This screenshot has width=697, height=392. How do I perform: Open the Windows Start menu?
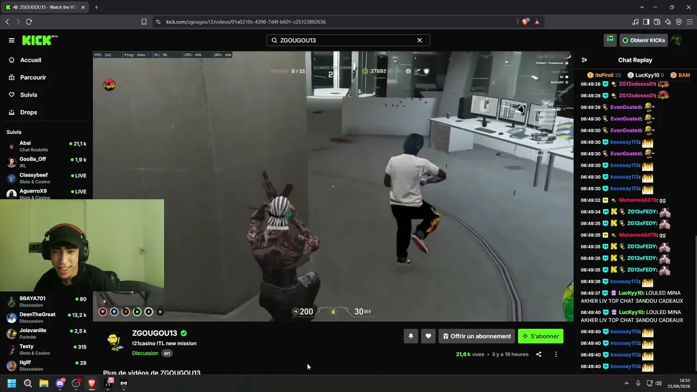[11, 383]
